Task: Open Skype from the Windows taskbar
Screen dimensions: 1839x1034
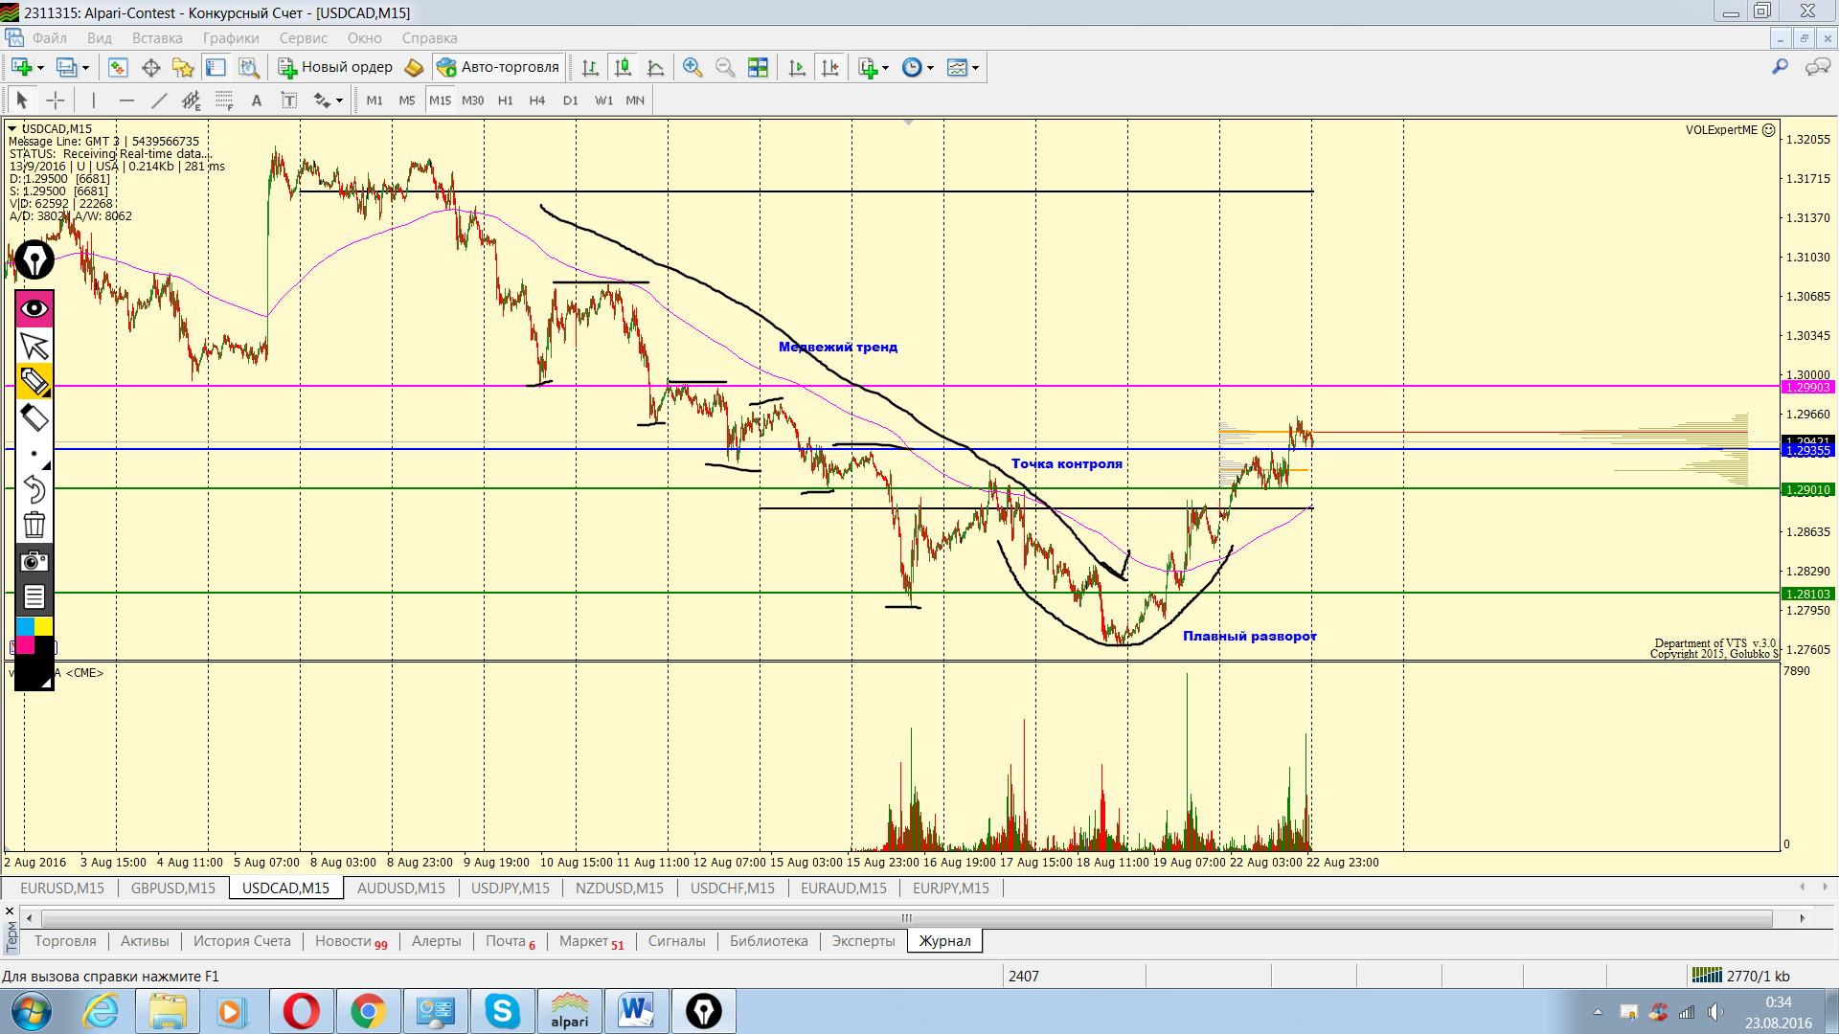Action: [x=502, y=1011]
